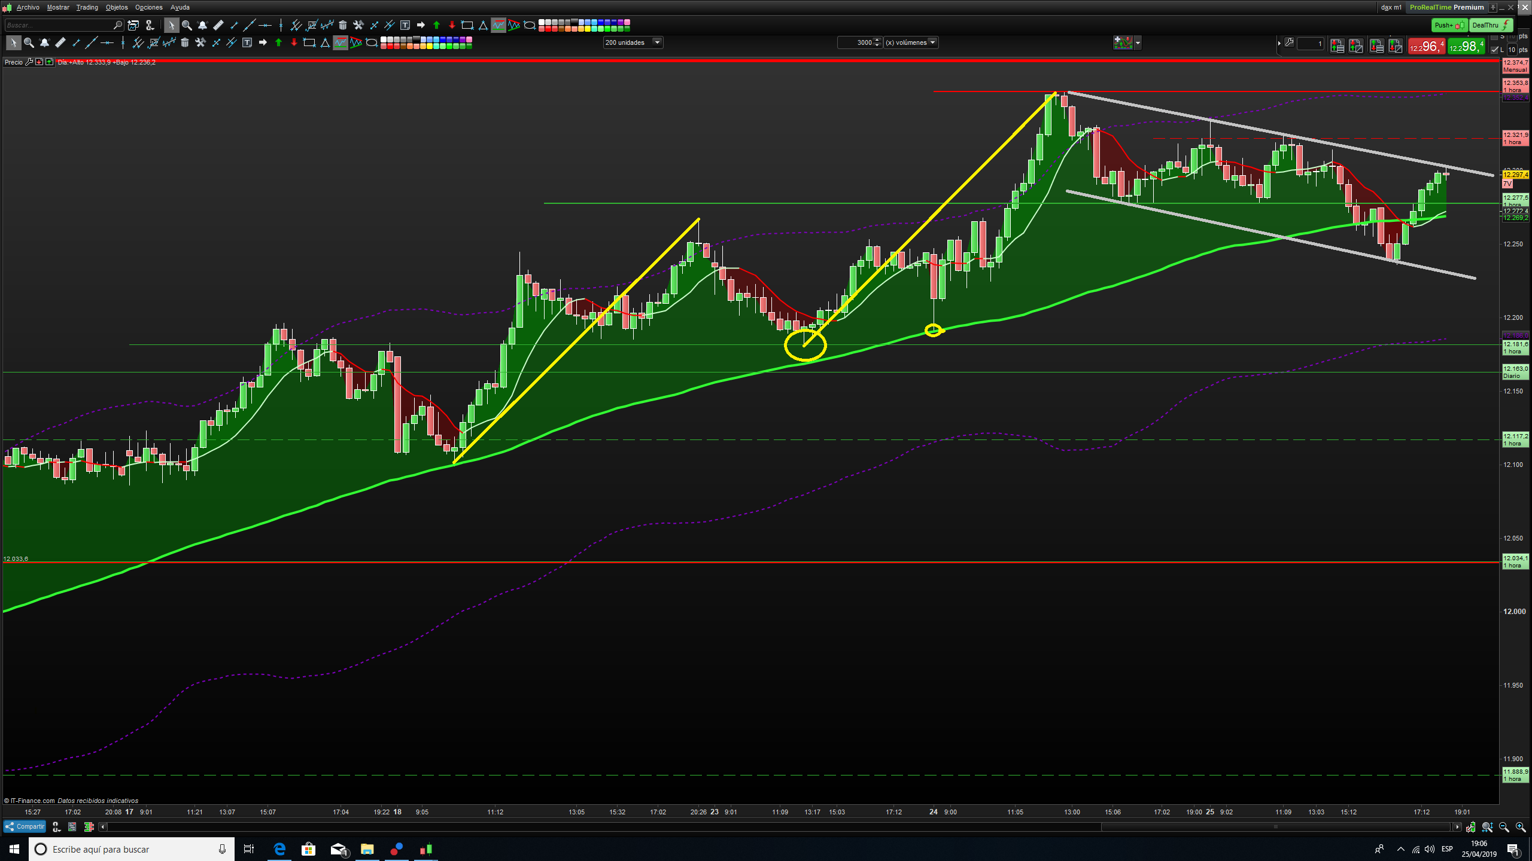Select the rectangle drawing tool
Screen dimensions: 1532x861
467,25
